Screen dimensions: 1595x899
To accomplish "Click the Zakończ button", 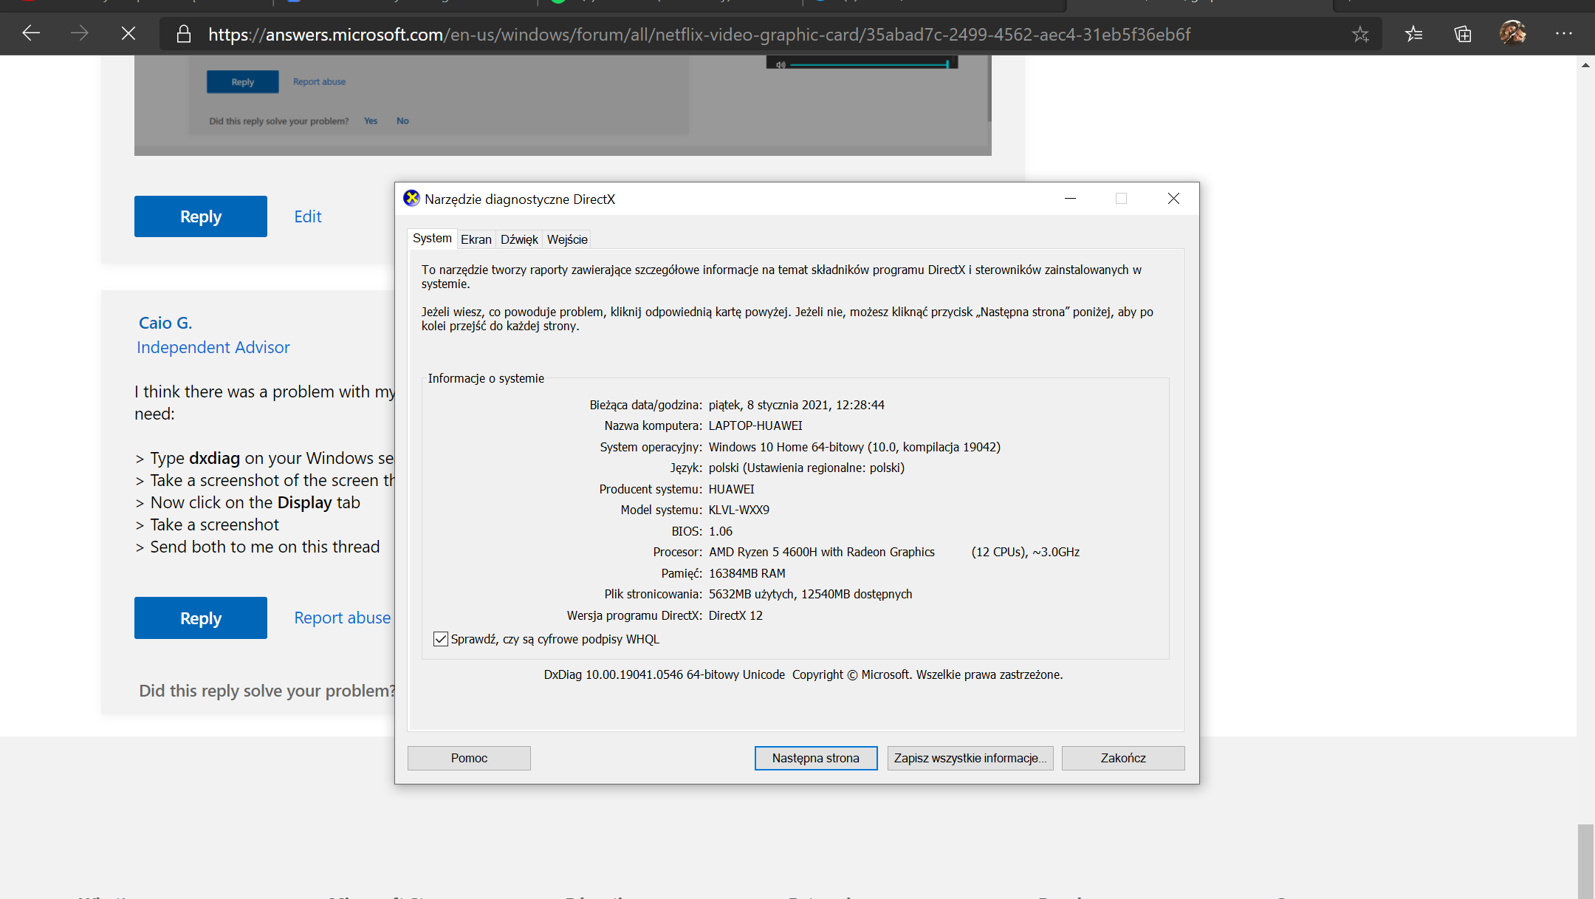I will [1122, 758].
